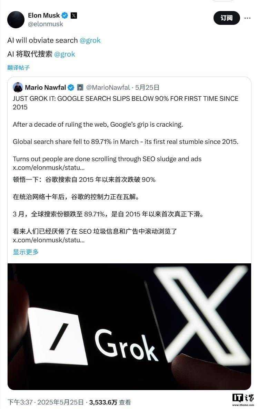Click the X affiliation badge beside Elon Musk

click(x=74, y=16)
